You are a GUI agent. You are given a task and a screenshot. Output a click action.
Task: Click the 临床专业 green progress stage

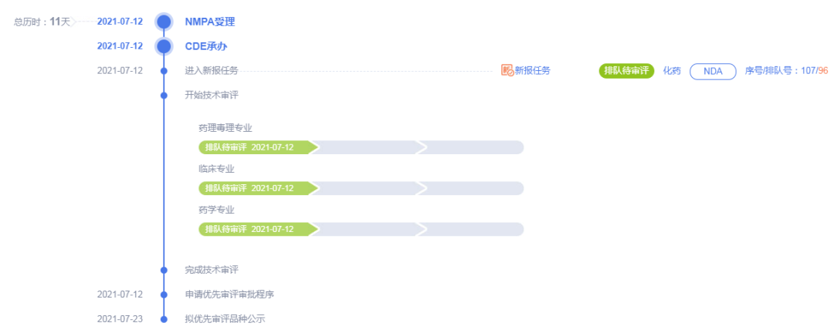click(259, 188)
